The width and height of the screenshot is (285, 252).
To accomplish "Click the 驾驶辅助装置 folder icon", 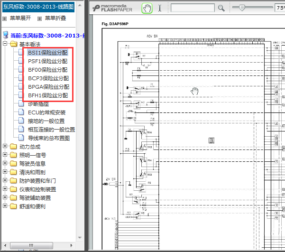I will [13, 197].
